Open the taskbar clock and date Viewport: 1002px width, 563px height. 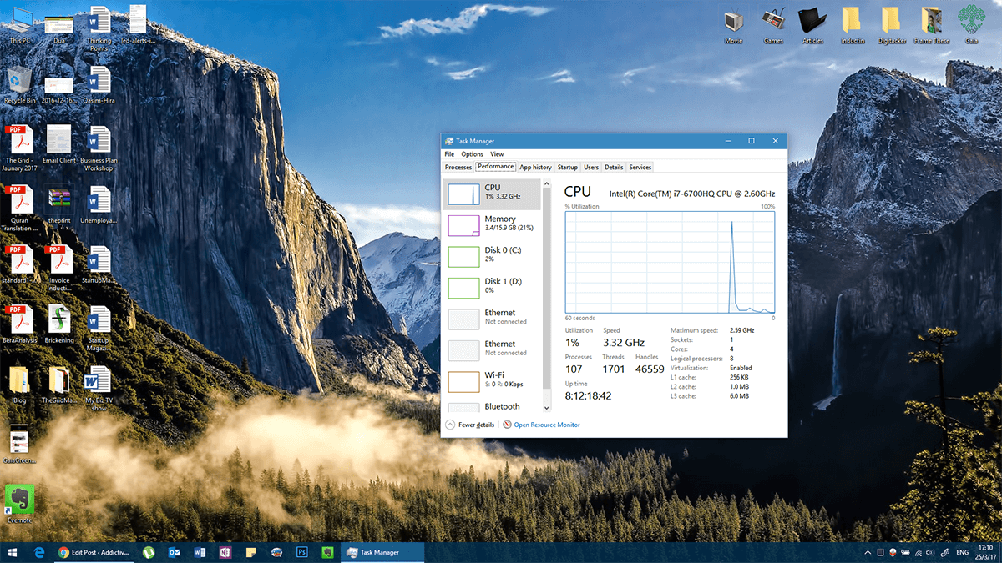click(984, 552)
